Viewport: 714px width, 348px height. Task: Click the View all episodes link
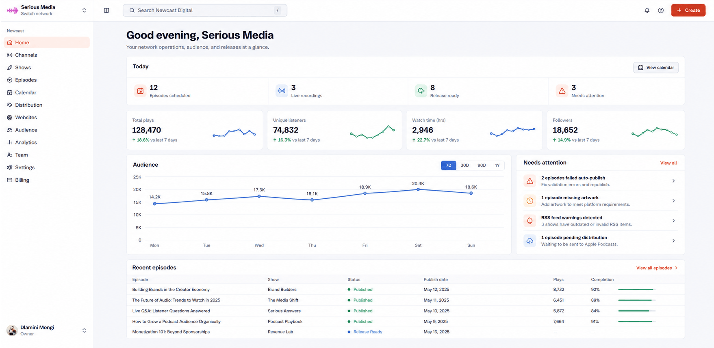click(x=657, y=268)
